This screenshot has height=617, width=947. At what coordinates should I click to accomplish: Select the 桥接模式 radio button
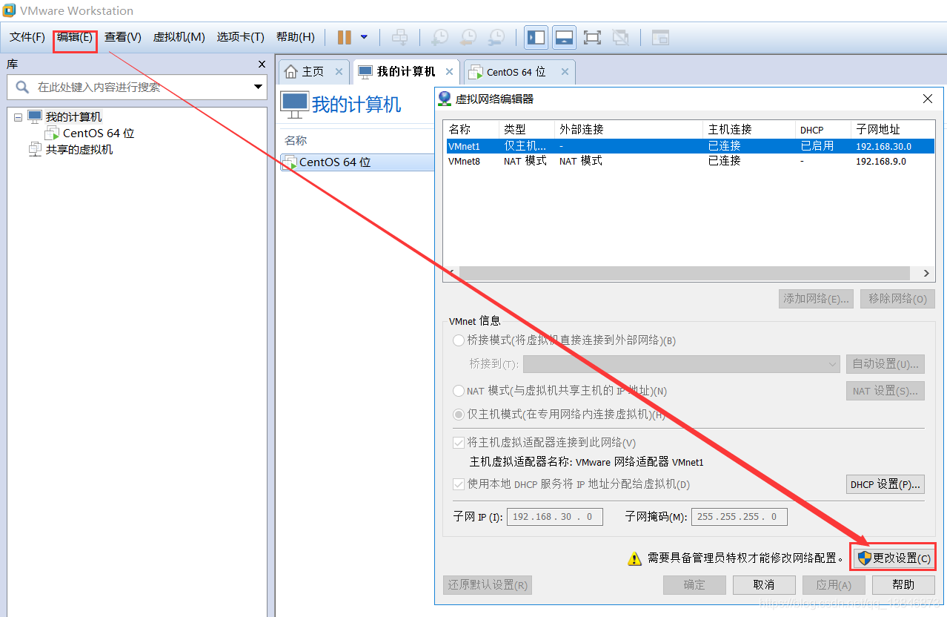point(459,340)
